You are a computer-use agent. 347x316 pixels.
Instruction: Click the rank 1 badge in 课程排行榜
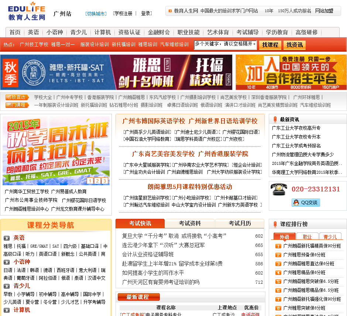pyautogui.click(x=278, y=246)
